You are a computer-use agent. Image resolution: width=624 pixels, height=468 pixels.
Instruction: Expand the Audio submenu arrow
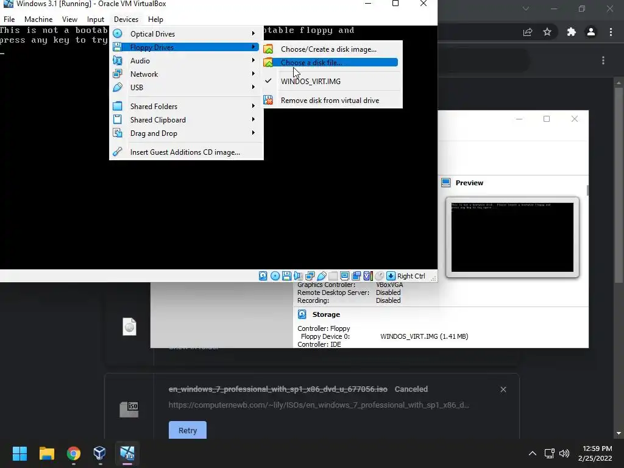pyautogui.click(x=253, y=60)
